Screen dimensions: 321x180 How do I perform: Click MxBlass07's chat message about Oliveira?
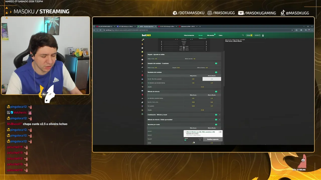click(x=45, y=124)
